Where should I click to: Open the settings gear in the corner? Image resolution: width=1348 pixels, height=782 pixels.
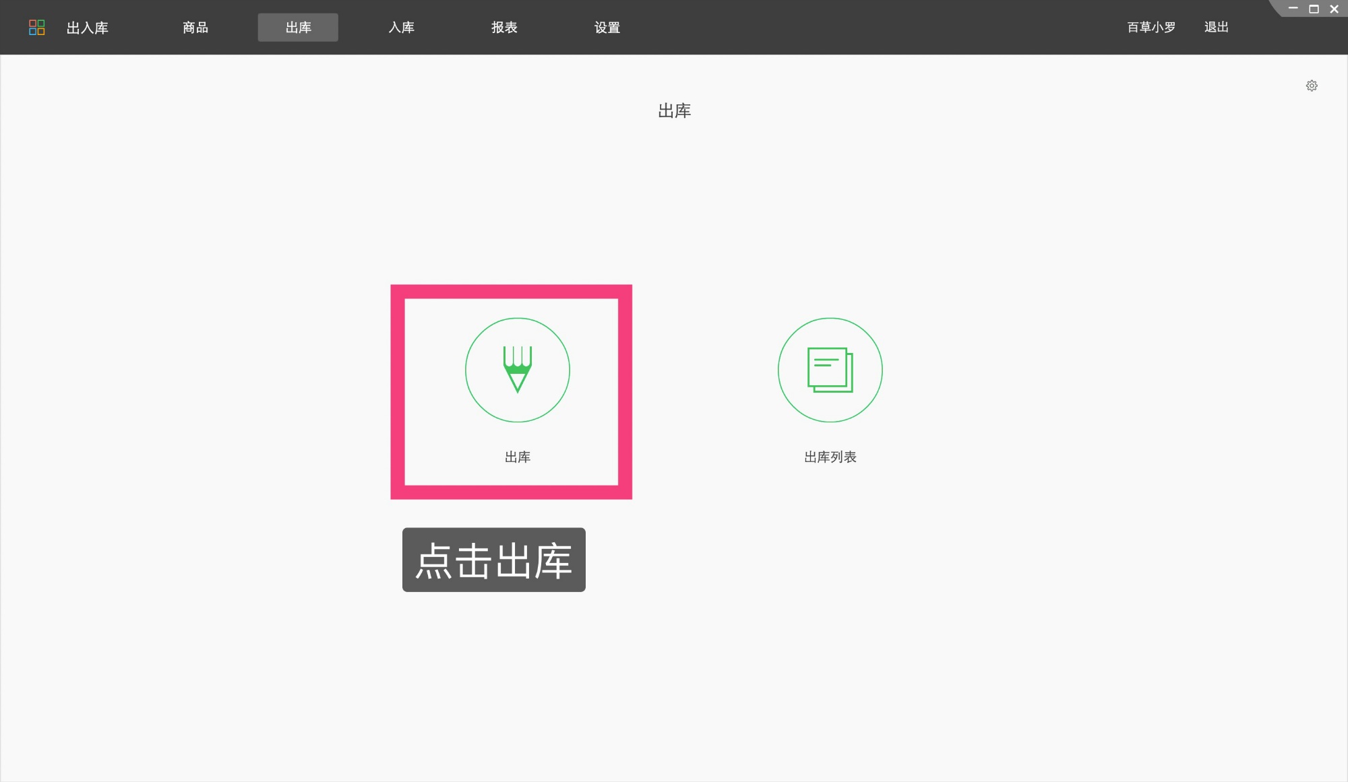pos(1312,86)
